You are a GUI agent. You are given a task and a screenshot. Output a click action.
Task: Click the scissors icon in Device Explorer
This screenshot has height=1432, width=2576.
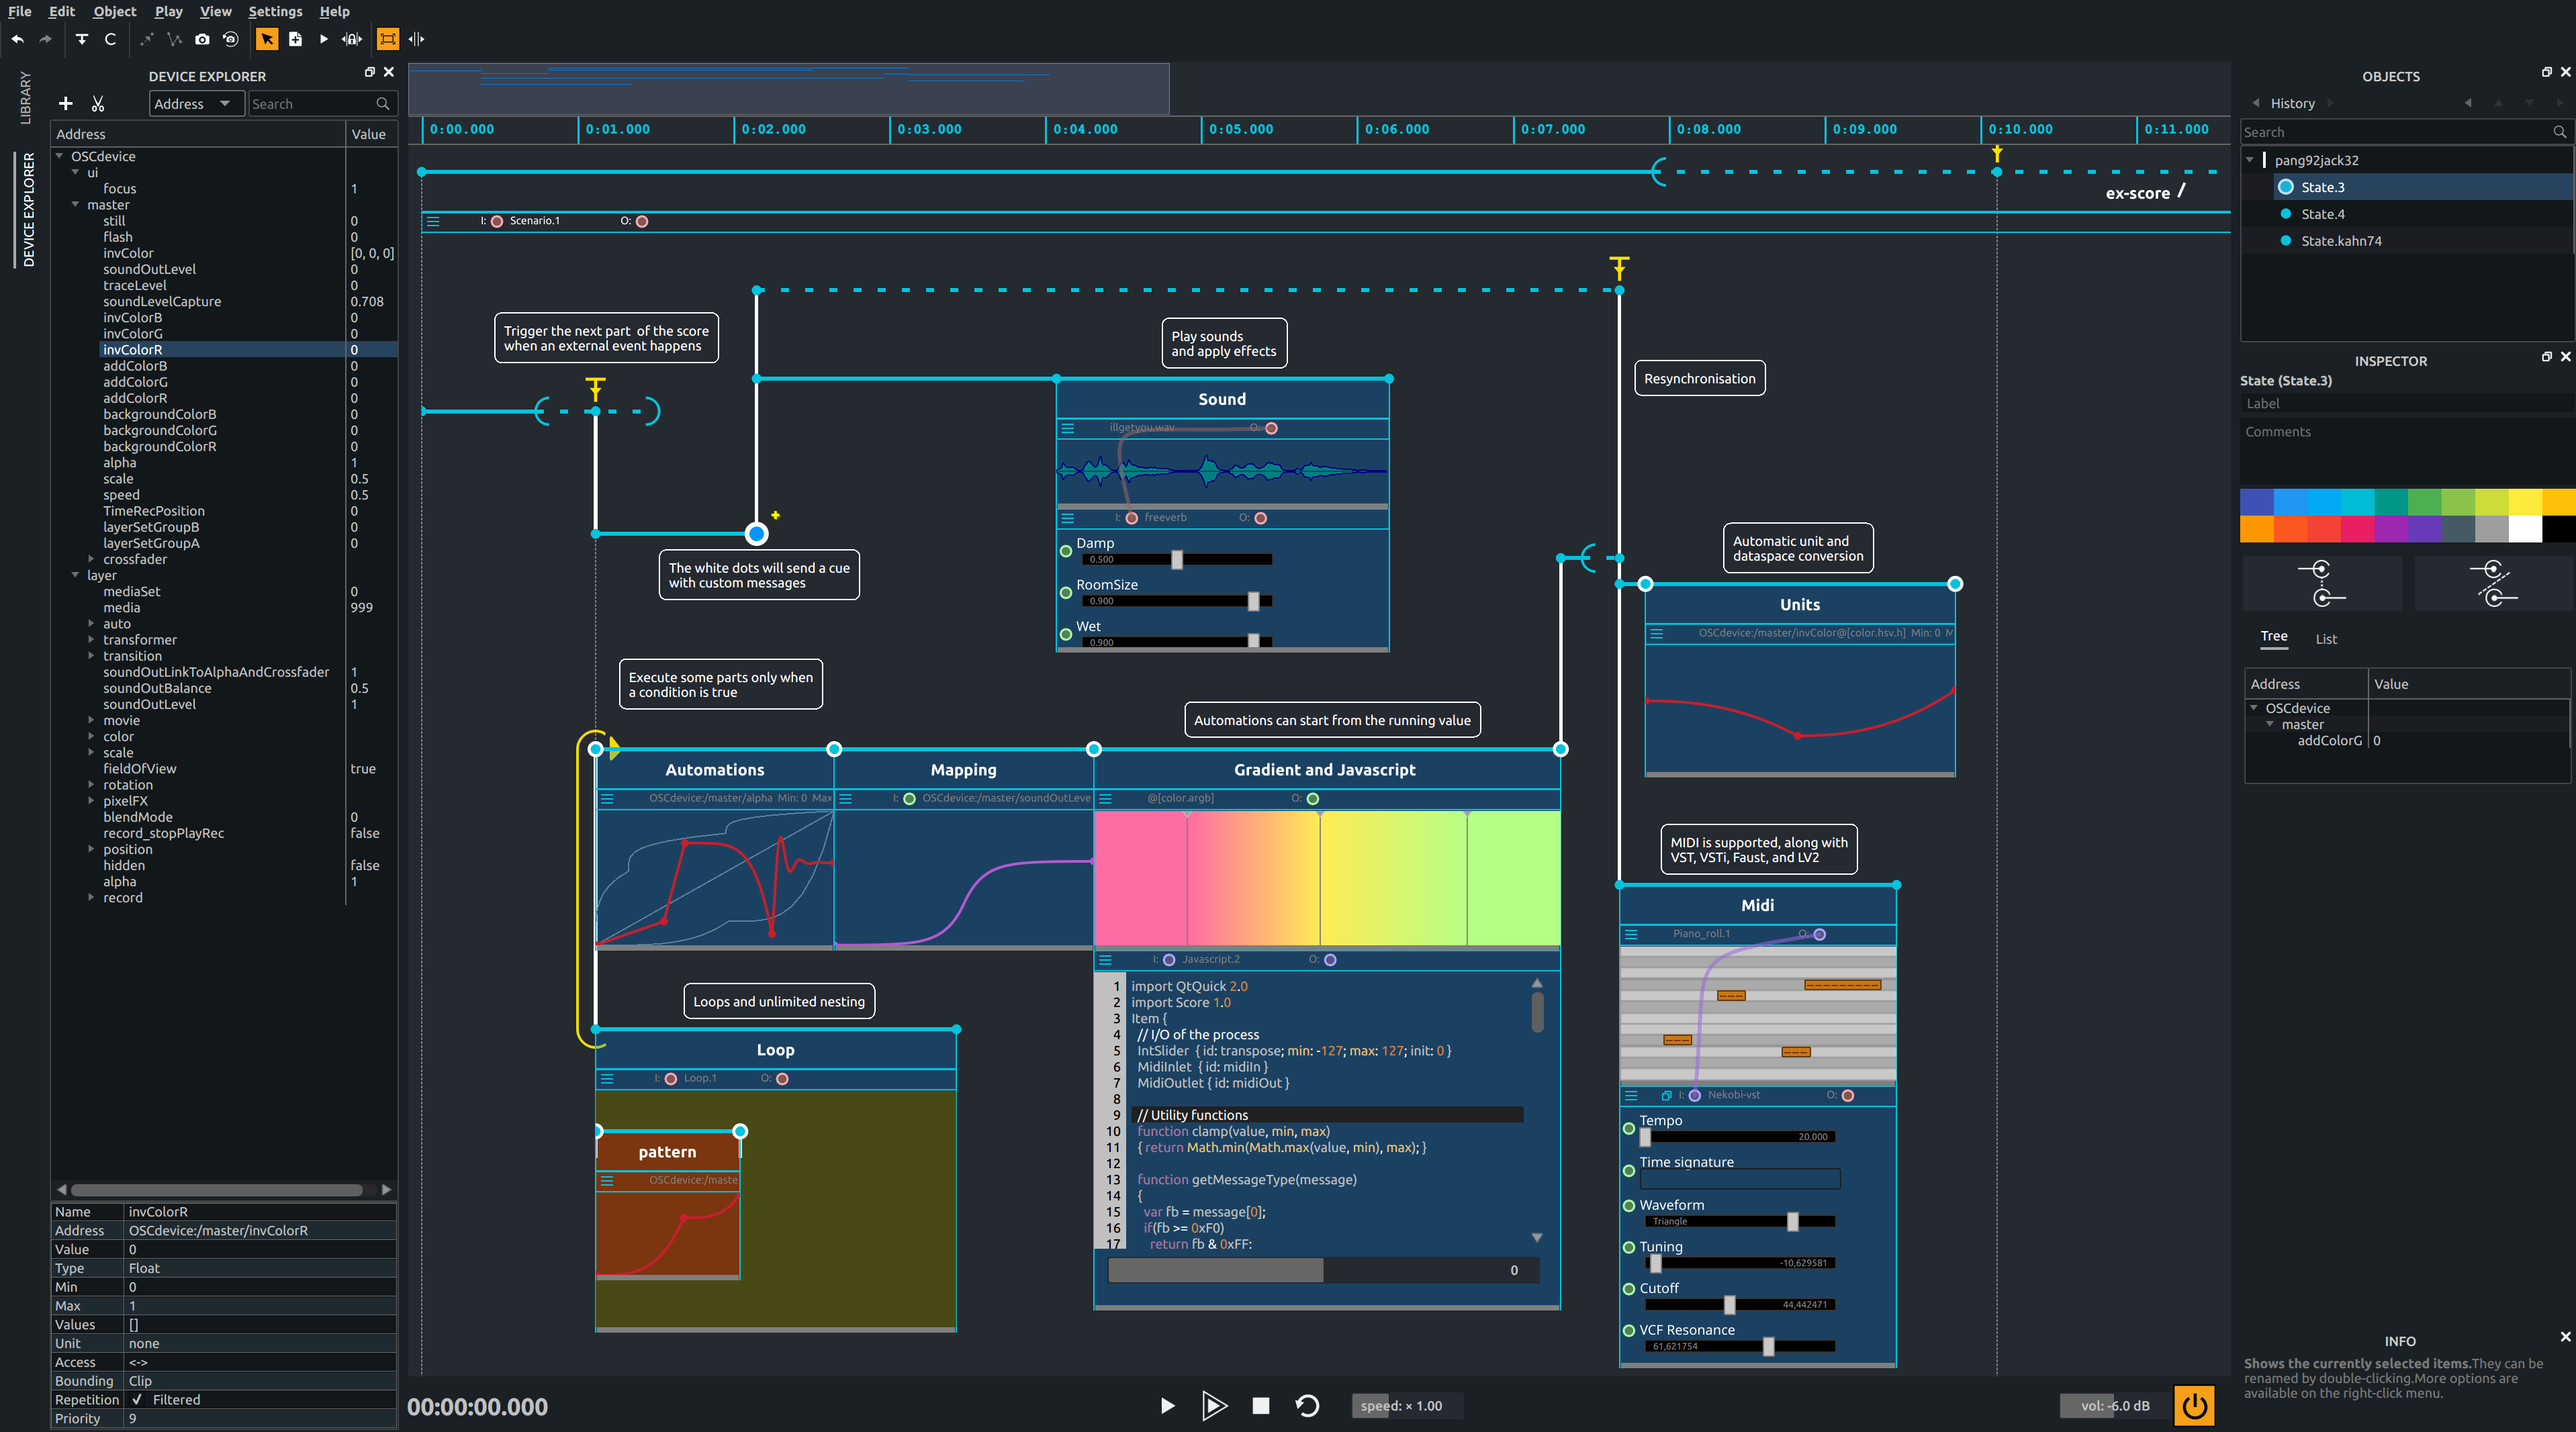tap(98, 104)
